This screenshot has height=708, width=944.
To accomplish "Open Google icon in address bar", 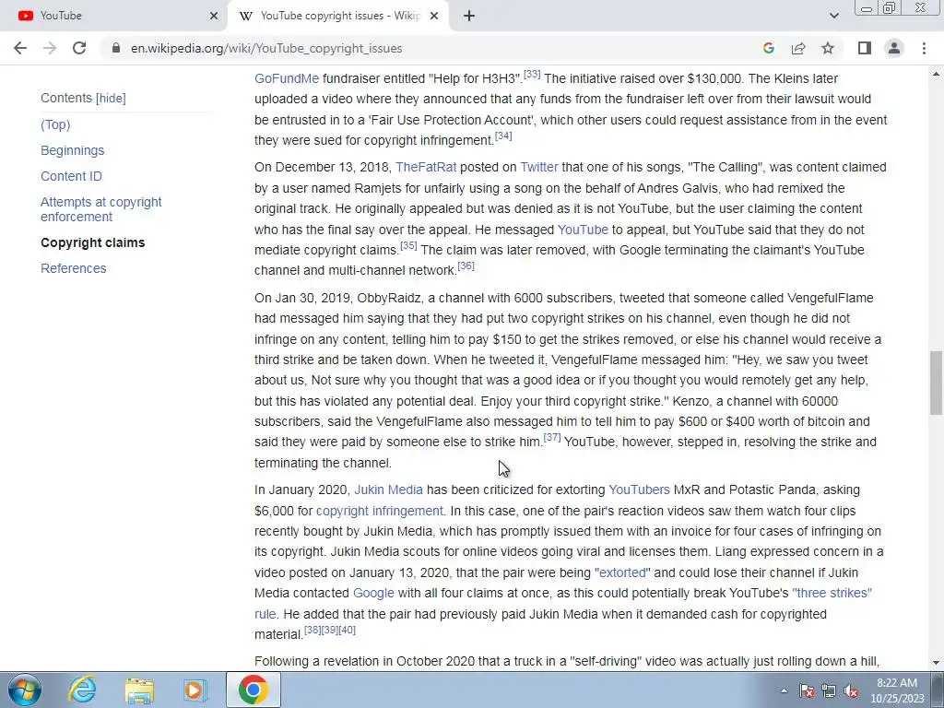I will pos(768,48).
